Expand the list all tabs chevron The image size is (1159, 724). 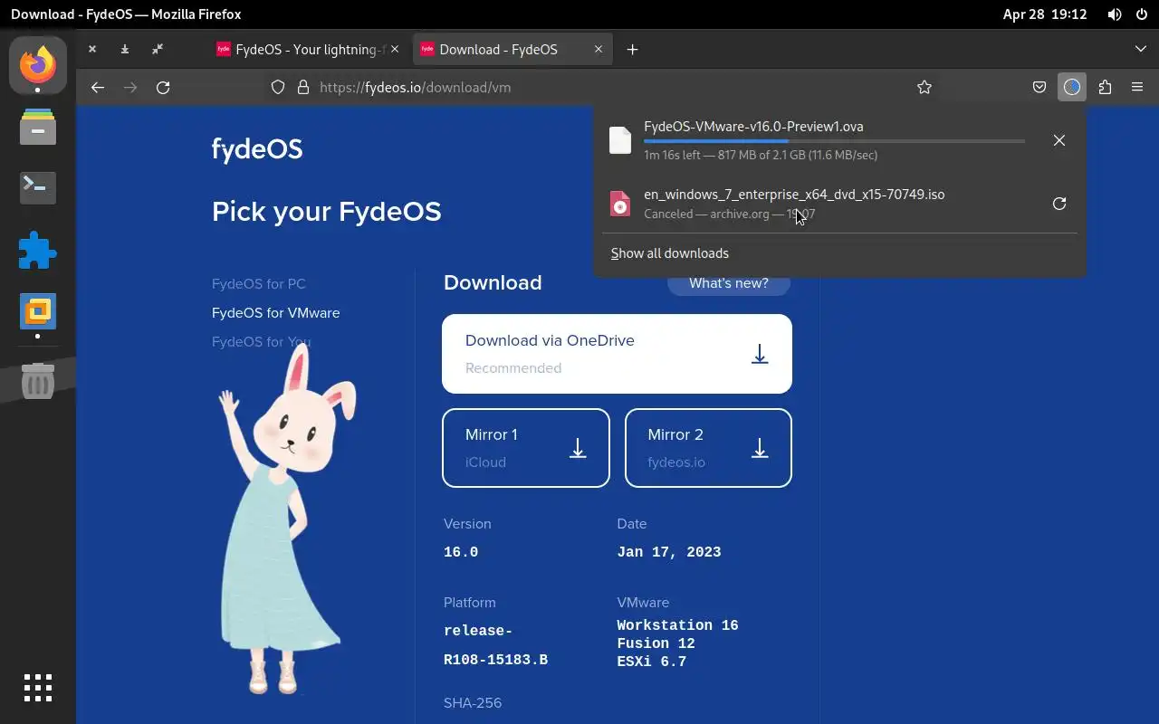click(x=1140, y=49)
